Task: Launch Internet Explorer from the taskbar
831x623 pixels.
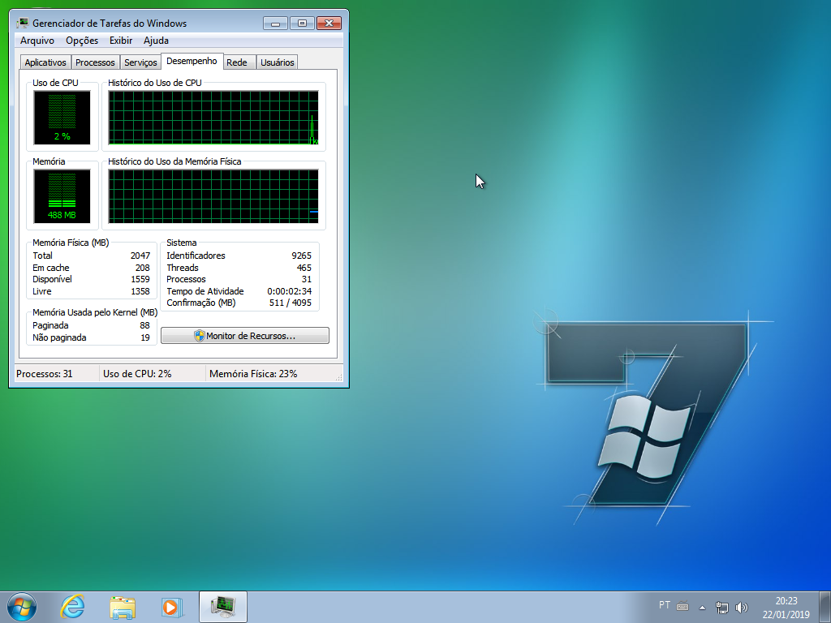Action: (x=71, y=606)
